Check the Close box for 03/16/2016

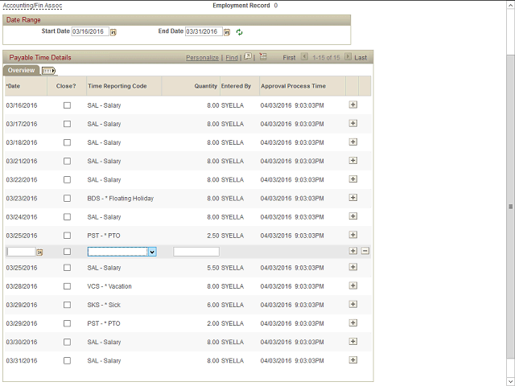pyautogui.click(x=67, y=105)
